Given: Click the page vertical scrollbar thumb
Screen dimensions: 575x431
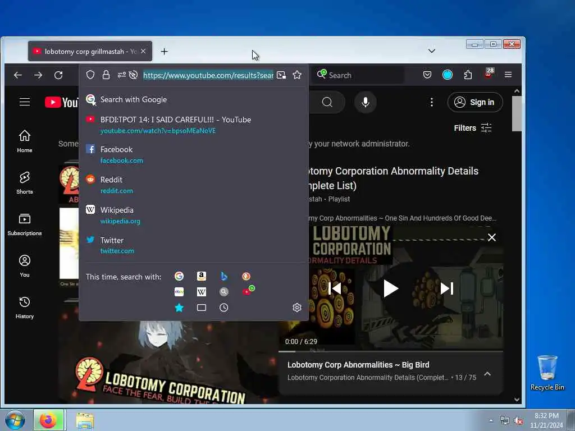Looking at the screenshot, I should point(517,113).
